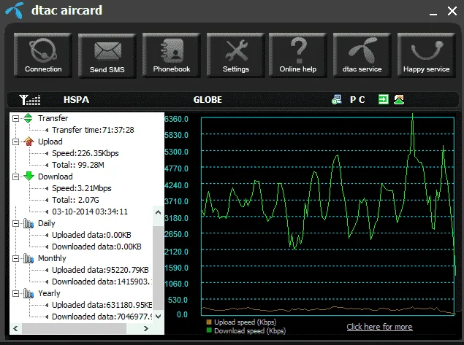Image resolution: width=464 pixels, height=345 pixels.
Task: Click the 'Click here for more' link
Action: (379, 327)
